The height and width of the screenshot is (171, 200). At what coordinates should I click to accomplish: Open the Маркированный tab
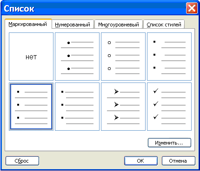click(28, 24)
